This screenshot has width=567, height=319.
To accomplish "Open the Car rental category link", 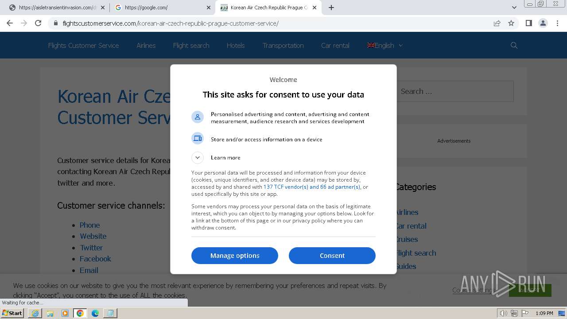I will coord(411,226).
